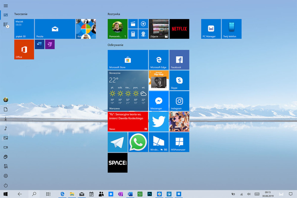Image resolution: width=297 pixels, height=198 pixels.
Task: Open the Calendar icon on the taskbar
Action: point(91,194)
